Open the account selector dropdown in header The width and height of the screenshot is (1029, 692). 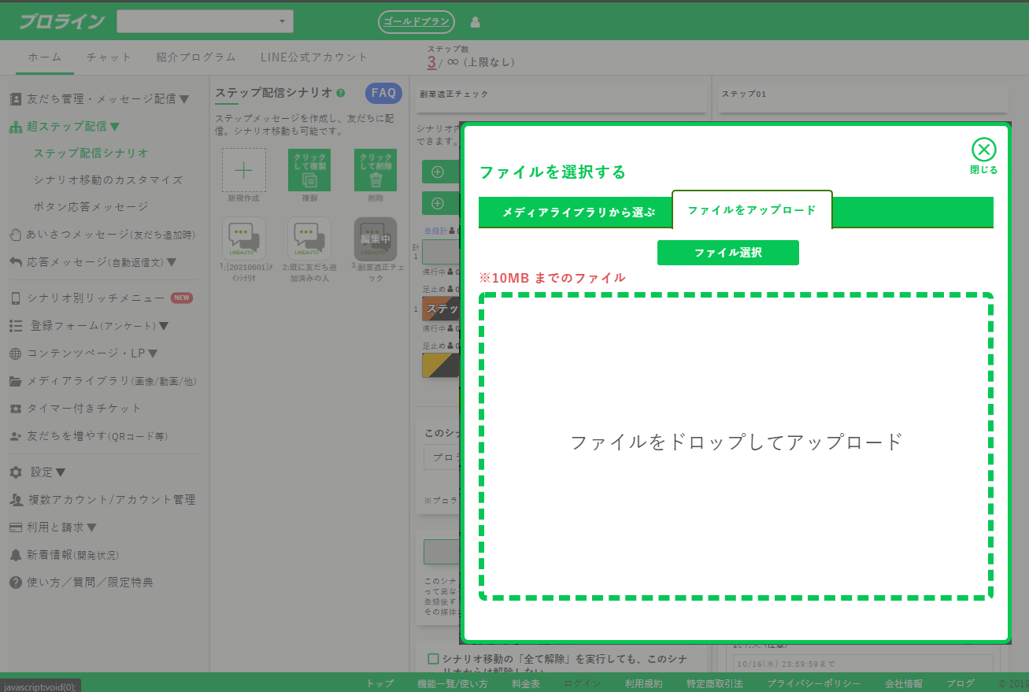point(205,21)
